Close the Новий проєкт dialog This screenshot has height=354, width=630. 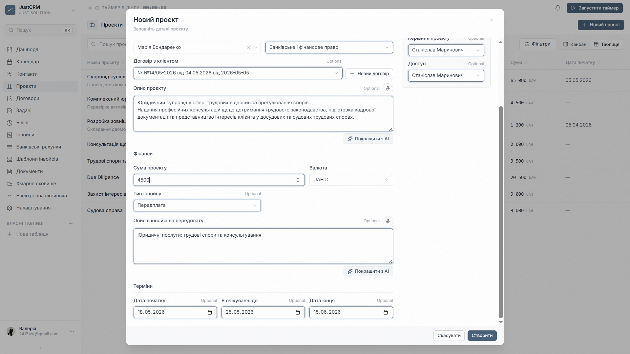pyautogui.click(x=491, y=20)
